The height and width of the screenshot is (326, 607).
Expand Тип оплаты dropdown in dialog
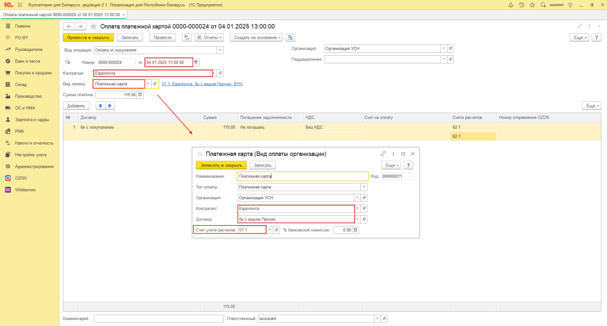coord(364,187)
